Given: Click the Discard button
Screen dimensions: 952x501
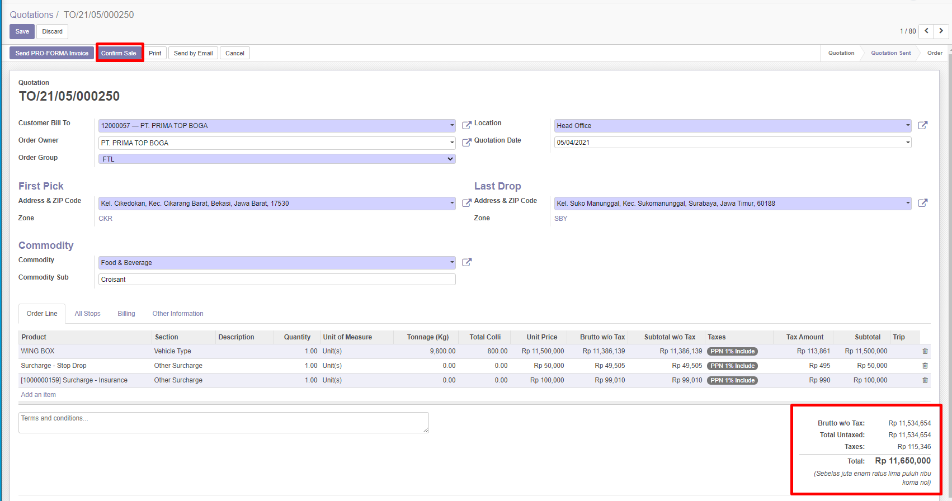Looking at the screenshot, I should [x=52, y=31].
